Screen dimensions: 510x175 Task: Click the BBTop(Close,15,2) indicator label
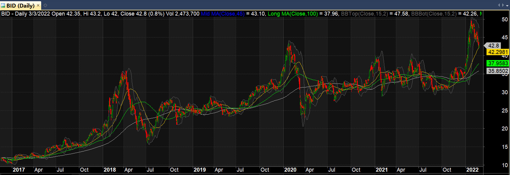pyautogui.click(x=365, y=14)
